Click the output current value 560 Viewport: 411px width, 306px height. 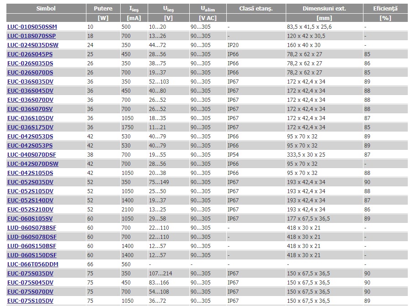pyautogui.click(x=126, y=264)
